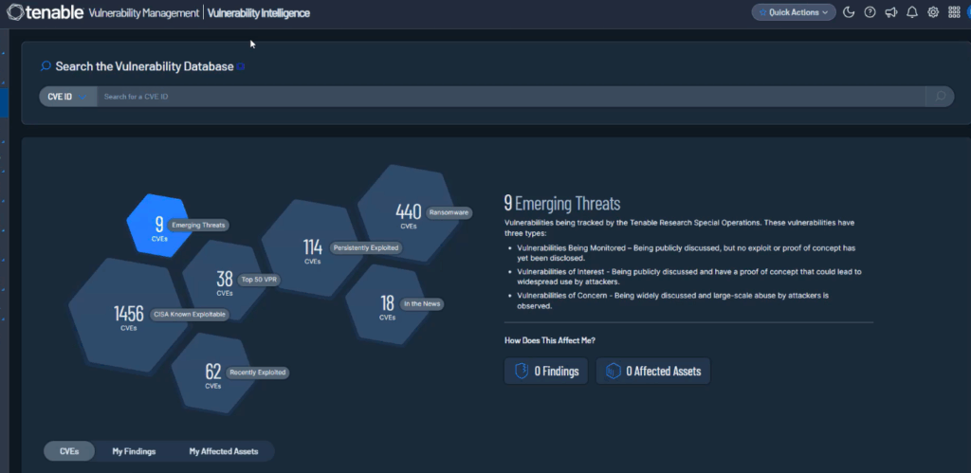Open the CVE ID search type dropdown
The height and width of the screenshot is (473, 971).
tap(67, 97)
